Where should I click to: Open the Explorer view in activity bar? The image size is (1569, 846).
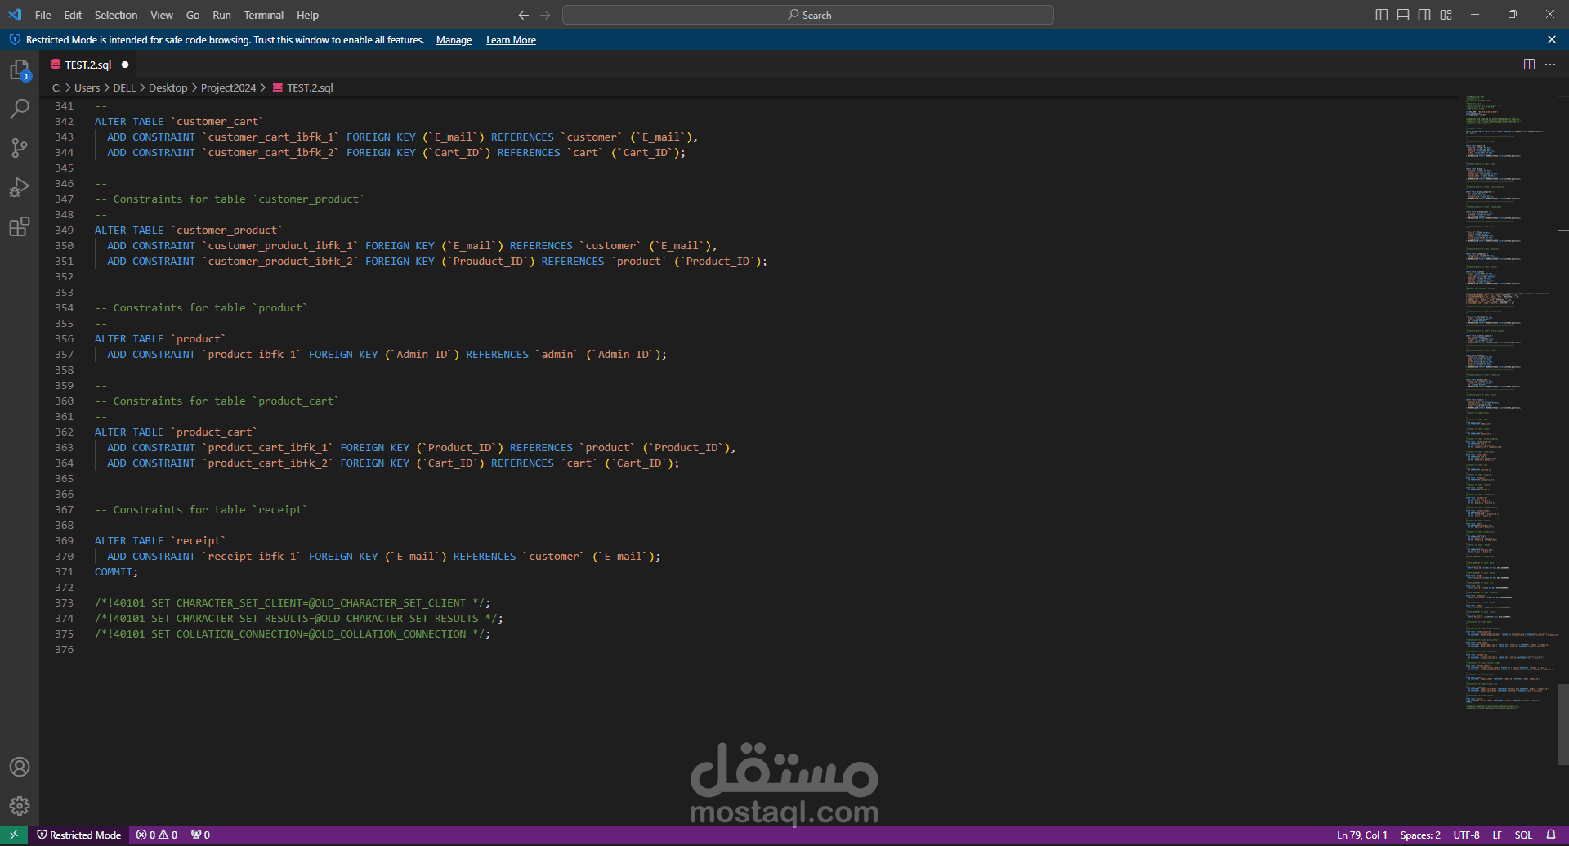click(x=20, y=70)
